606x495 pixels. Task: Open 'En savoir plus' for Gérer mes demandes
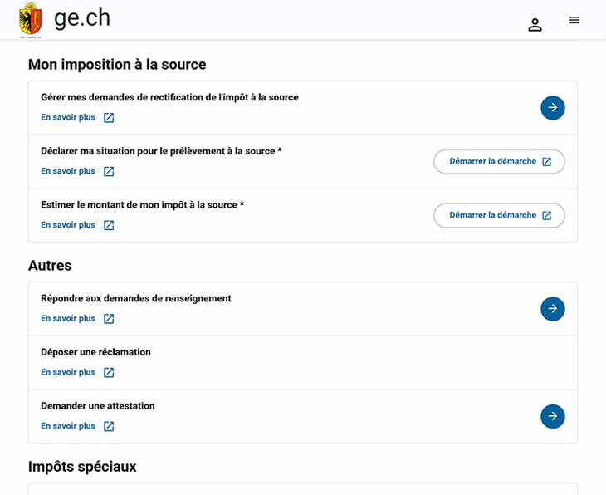[x=68, y=117]
